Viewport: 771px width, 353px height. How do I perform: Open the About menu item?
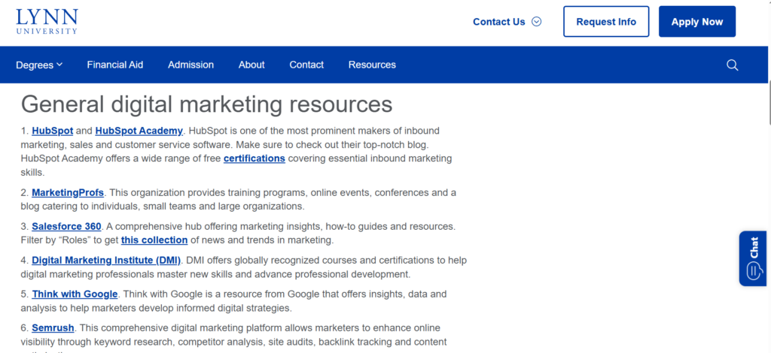(x=251, y=65)
